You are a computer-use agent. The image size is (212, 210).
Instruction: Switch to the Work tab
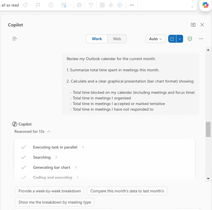97,39
